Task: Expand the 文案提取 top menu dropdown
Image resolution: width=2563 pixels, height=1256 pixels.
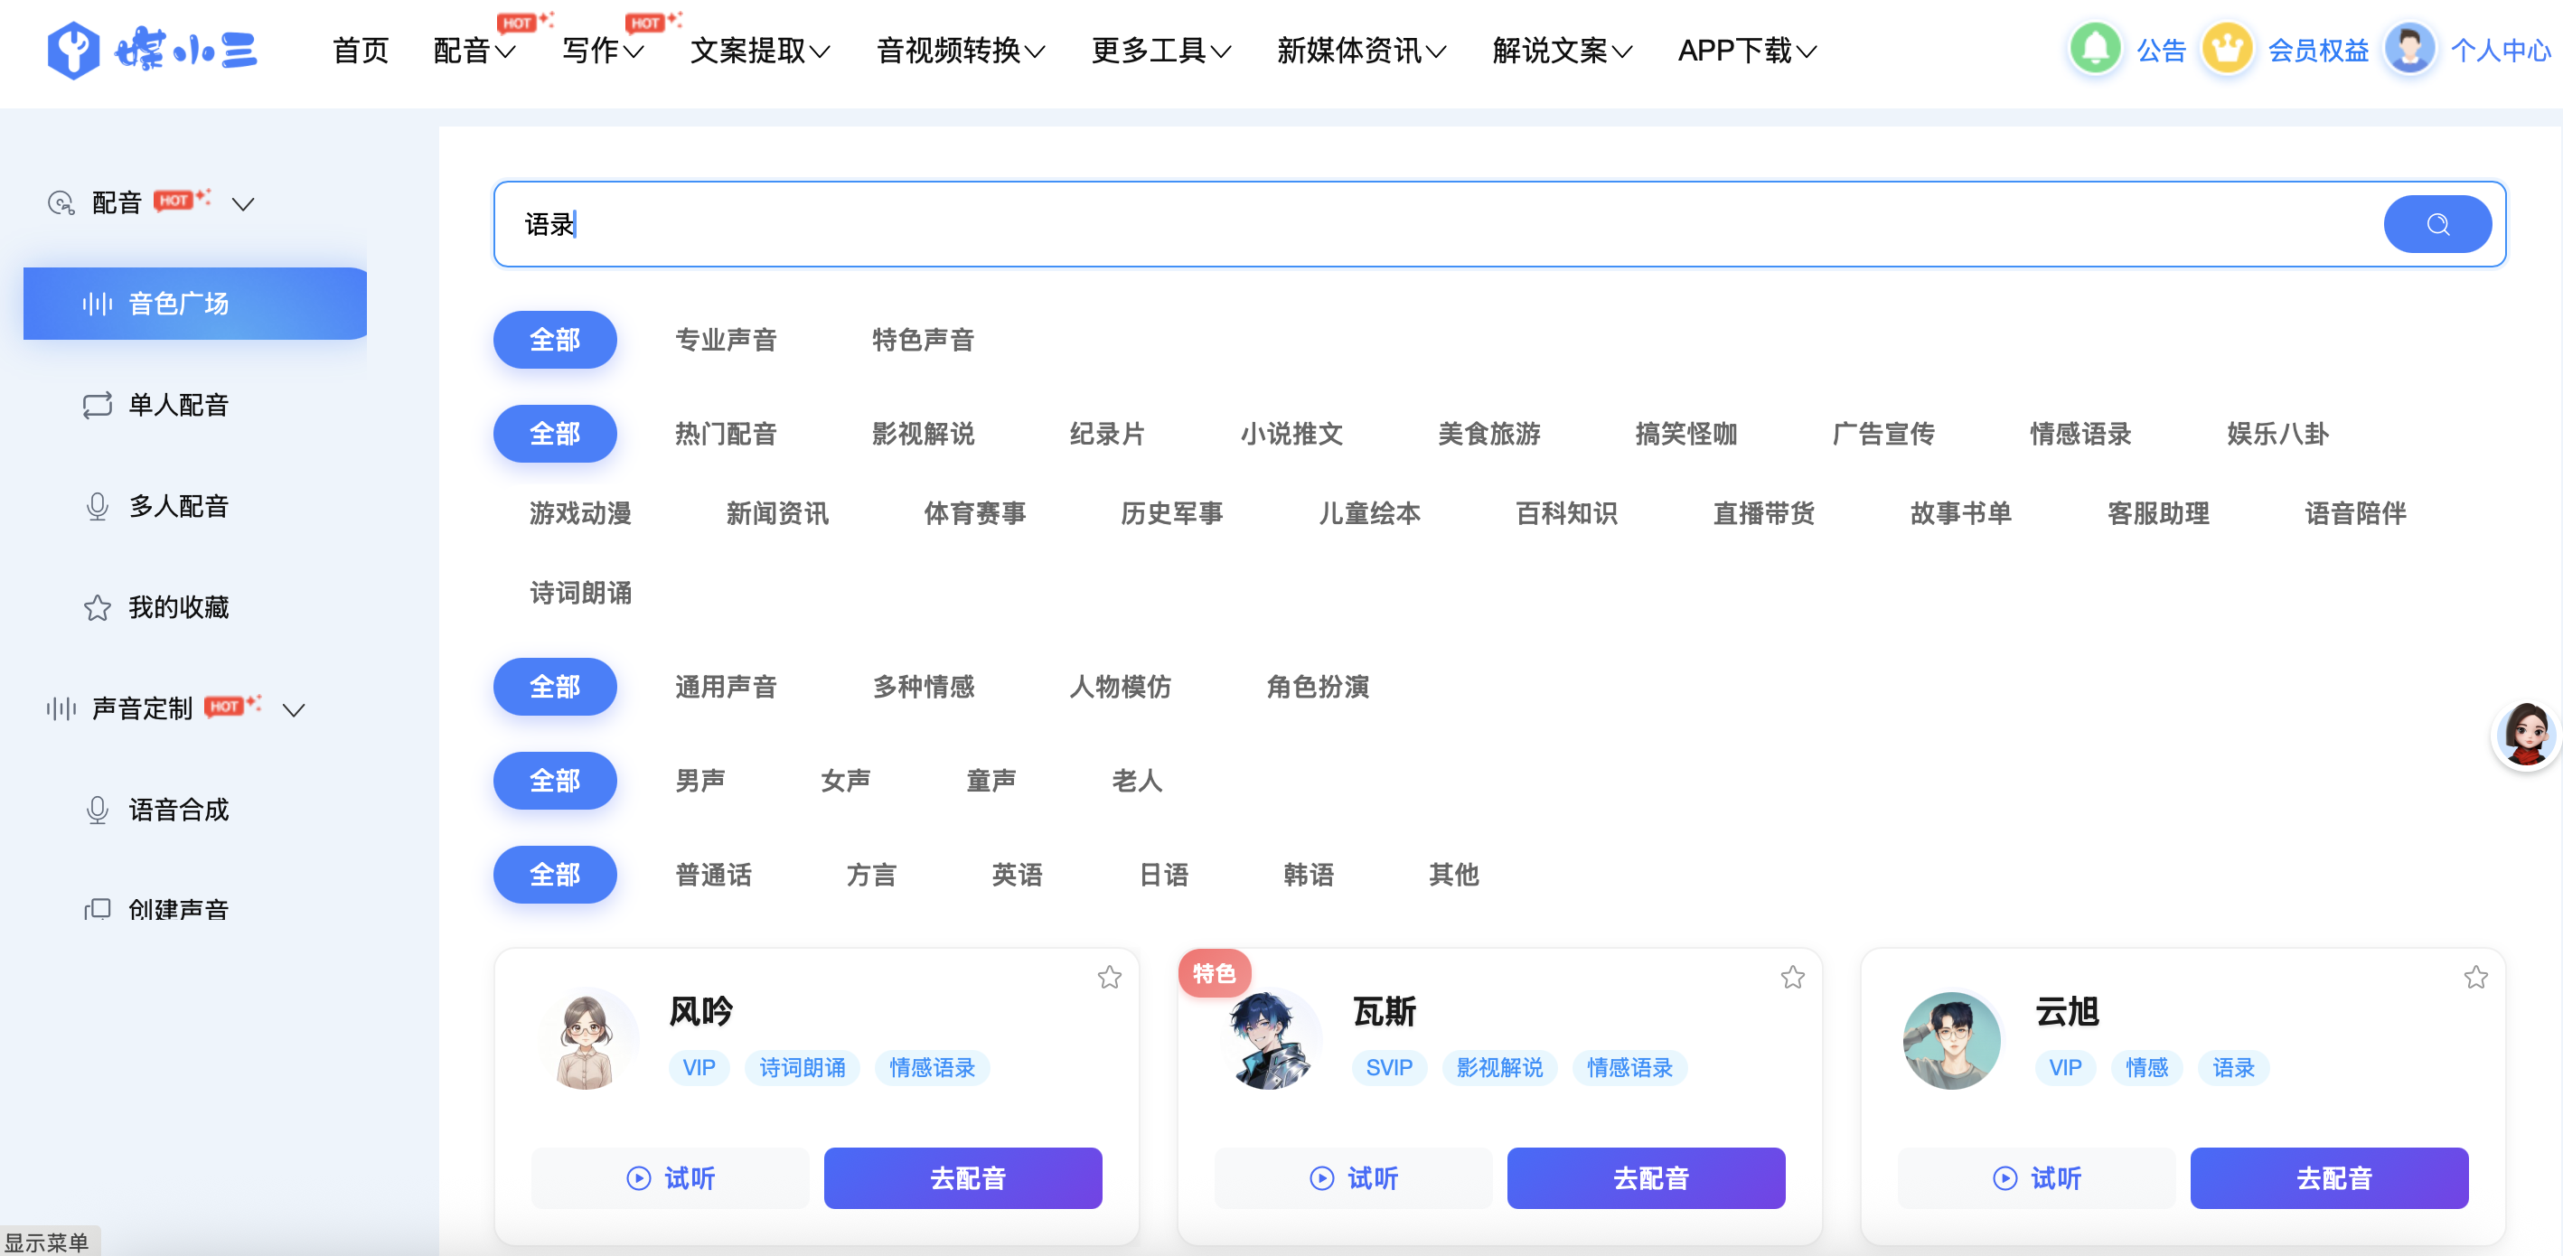Action: click(x=760, y=50)
